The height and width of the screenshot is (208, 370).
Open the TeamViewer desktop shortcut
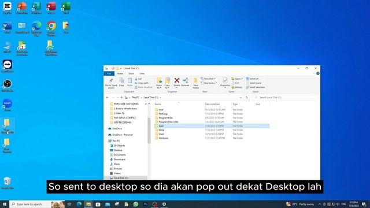click(x=8, y=66)
